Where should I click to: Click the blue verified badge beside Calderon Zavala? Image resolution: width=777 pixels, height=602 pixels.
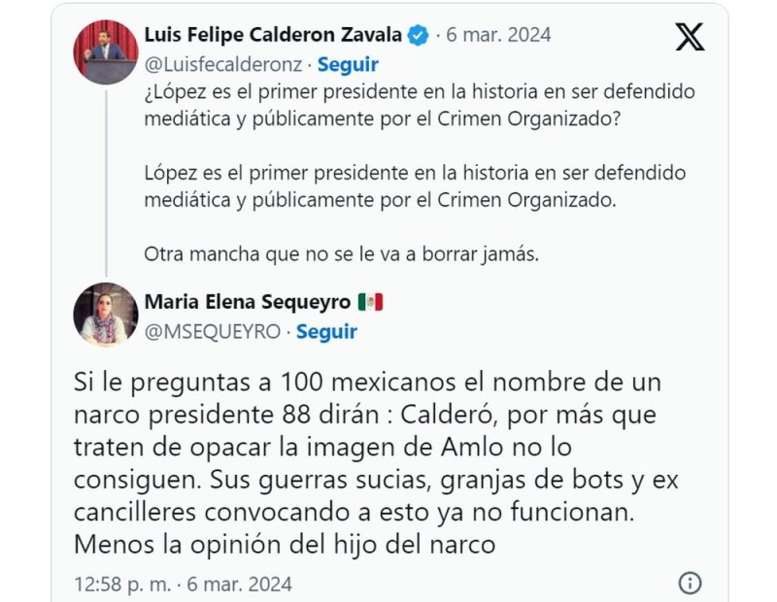419,35
